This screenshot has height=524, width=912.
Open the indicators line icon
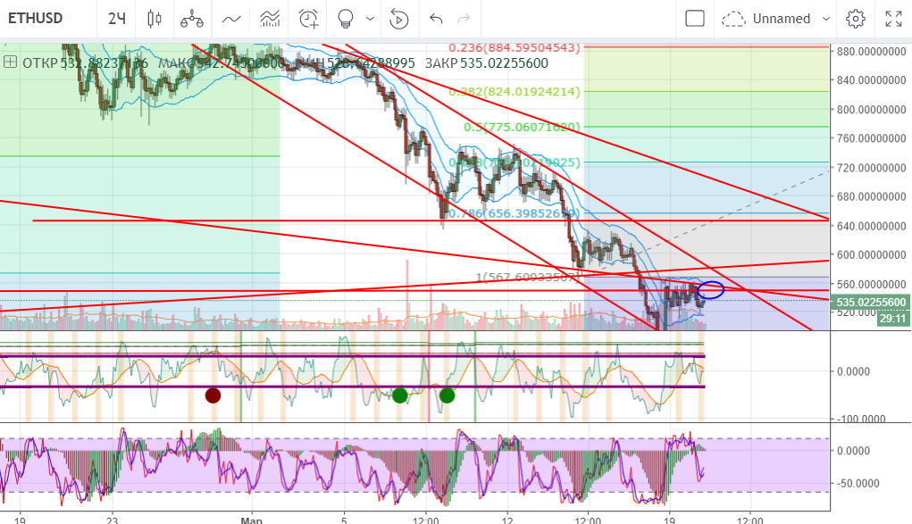(x=231, y=18)
